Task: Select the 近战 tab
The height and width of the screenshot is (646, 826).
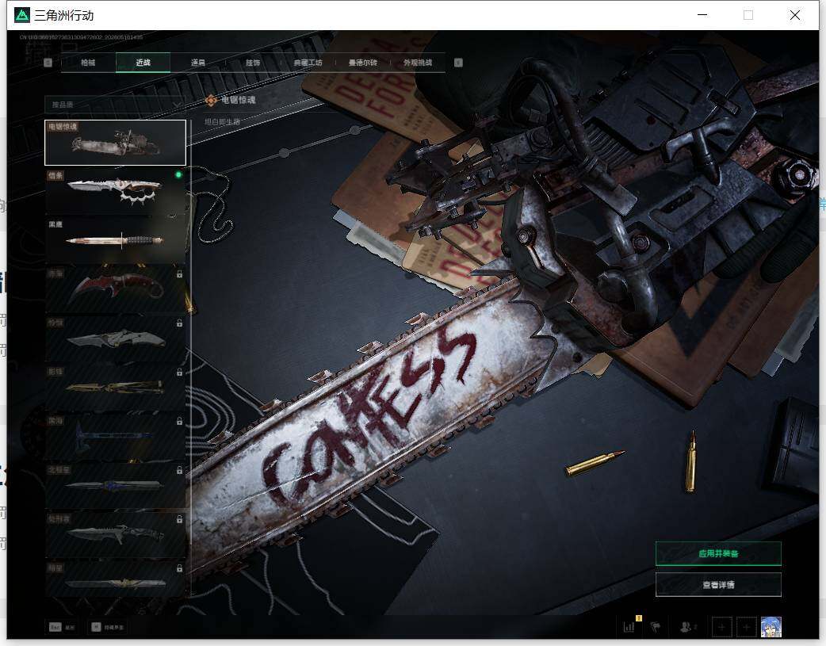Action: pyautogui.click(x=143, y=63)
